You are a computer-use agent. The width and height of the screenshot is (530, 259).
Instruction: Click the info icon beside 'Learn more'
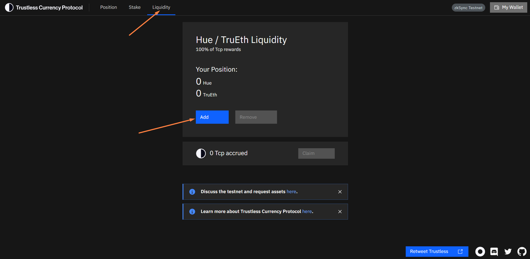[192, 212]
